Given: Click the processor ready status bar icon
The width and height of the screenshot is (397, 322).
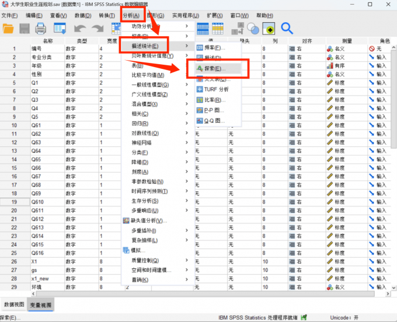Looking at the screenshot, I should 304,317.
